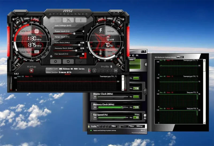
Task: Select profile 2 in the green skin bar
Action: 101,126
